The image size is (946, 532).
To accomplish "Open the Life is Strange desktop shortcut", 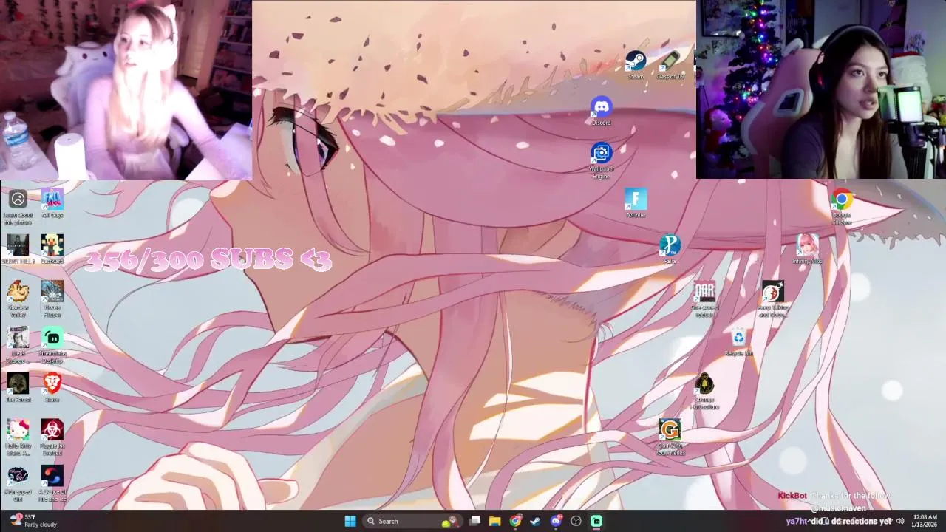I will coord(18,345).
